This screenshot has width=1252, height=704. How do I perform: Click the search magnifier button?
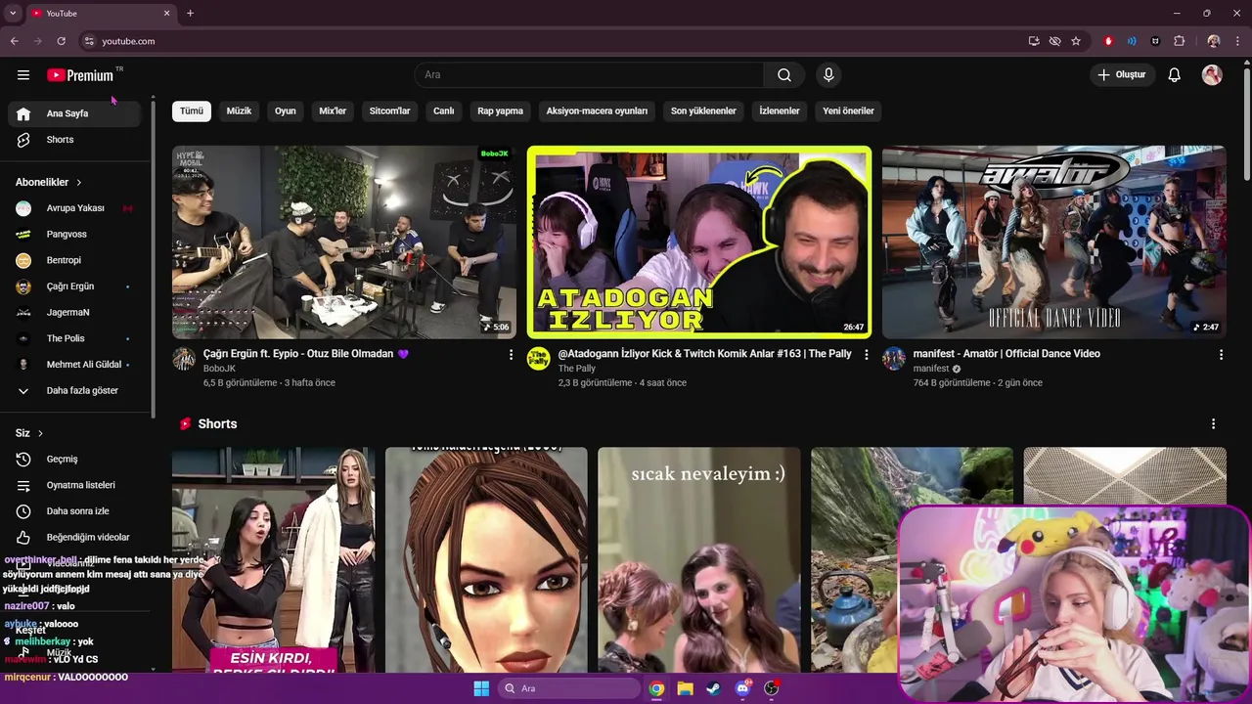point(784,75)
